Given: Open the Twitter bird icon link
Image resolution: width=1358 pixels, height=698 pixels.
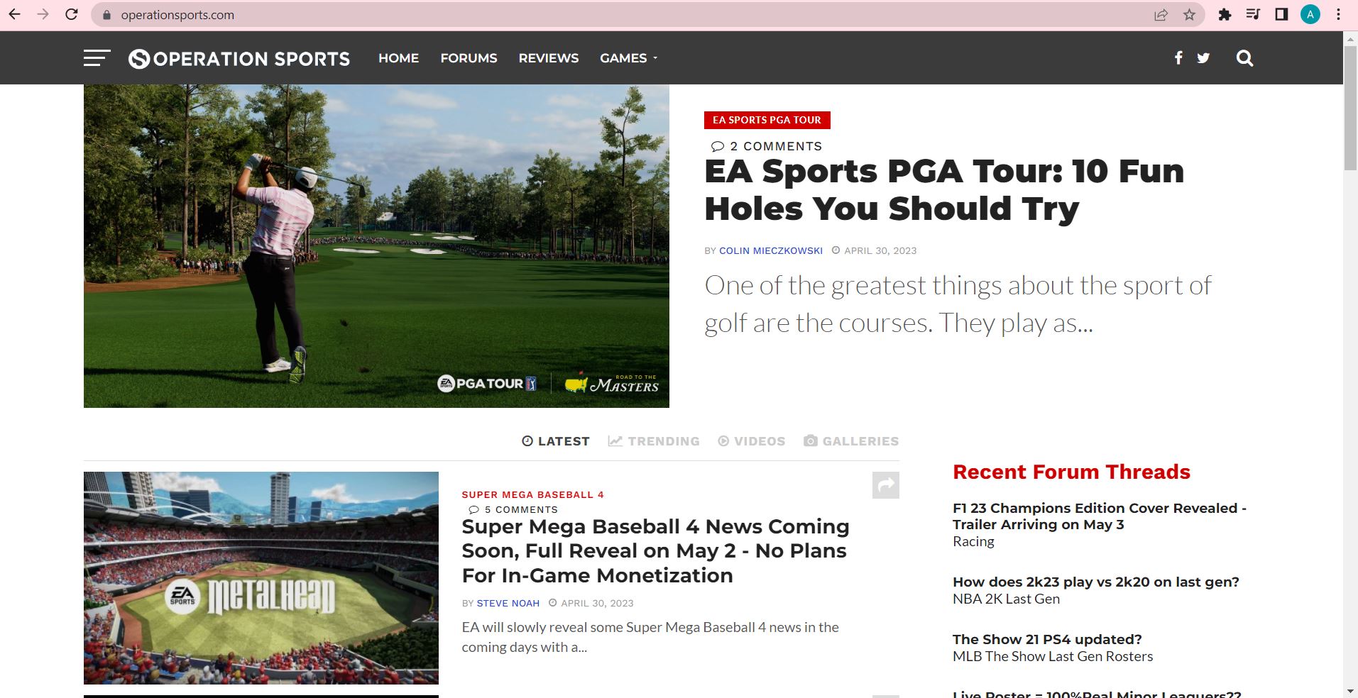Looking at the screenshot, I should [1203, 58].
